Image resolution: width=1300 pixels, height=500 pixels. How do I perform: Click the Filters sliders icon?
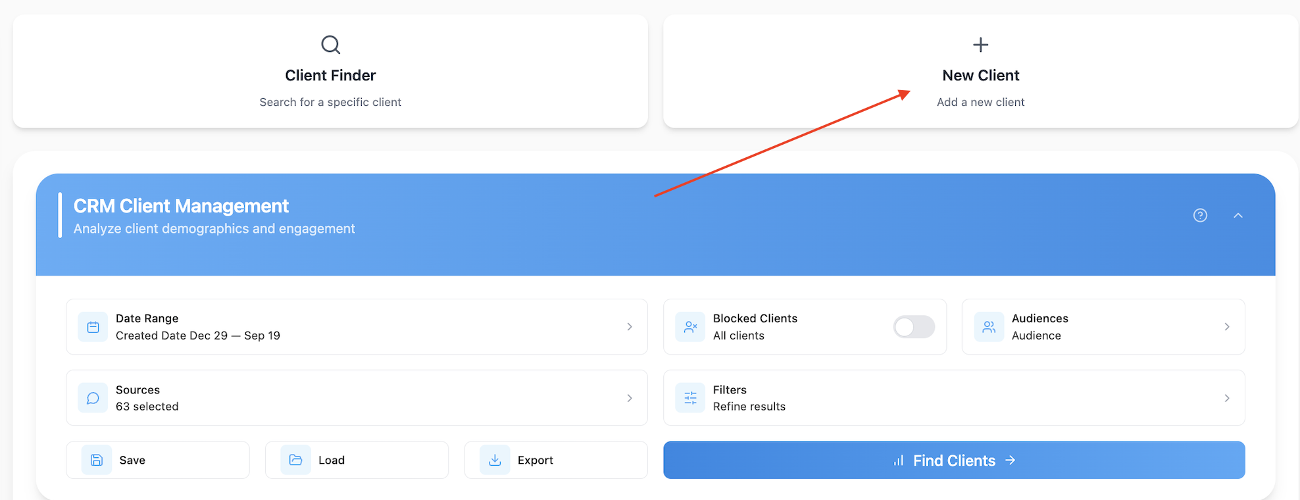690,398
